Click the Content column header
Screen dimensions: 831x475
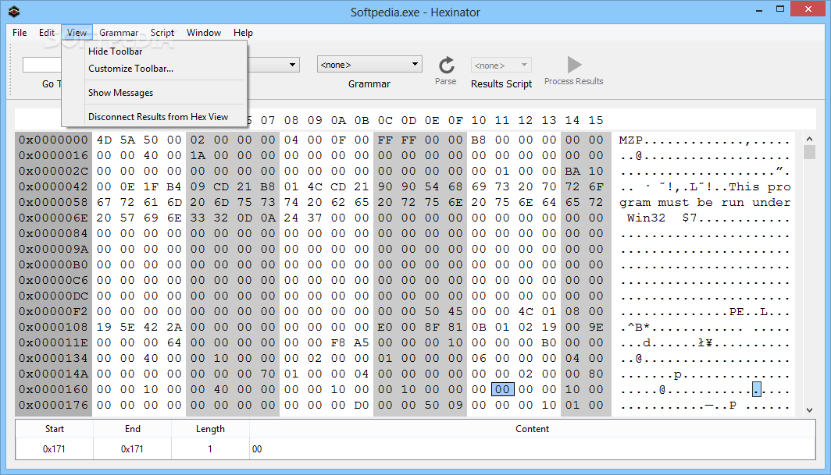coord(532,429)
